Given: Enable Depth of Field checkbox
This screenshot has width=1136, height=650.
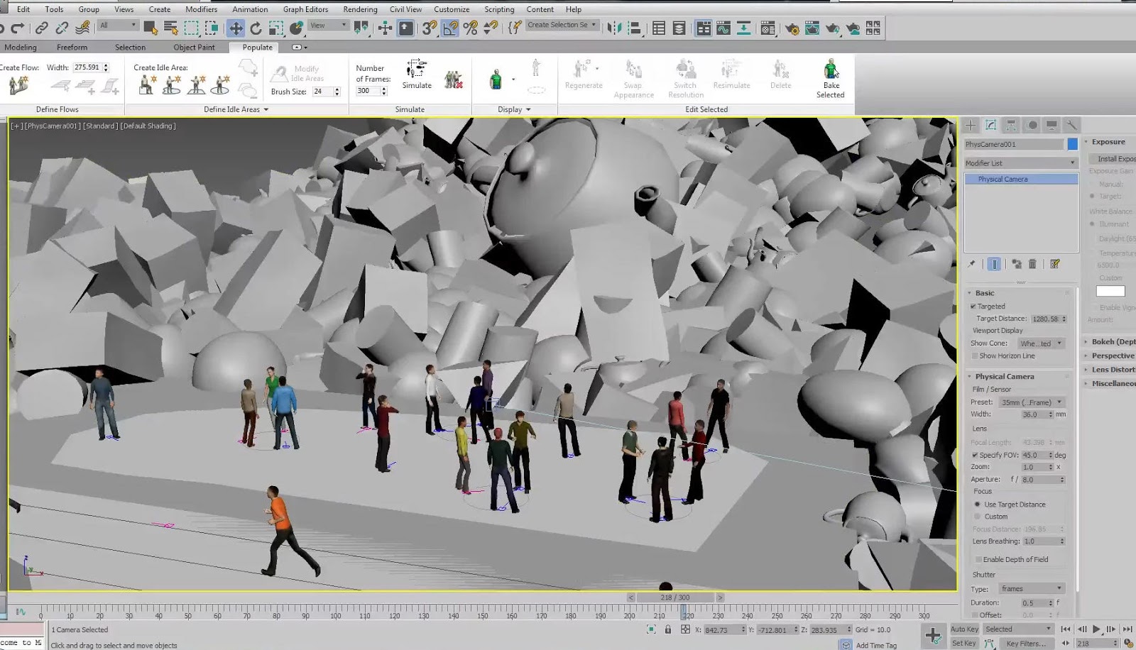Looking at the screenshot, I should 978,560.
